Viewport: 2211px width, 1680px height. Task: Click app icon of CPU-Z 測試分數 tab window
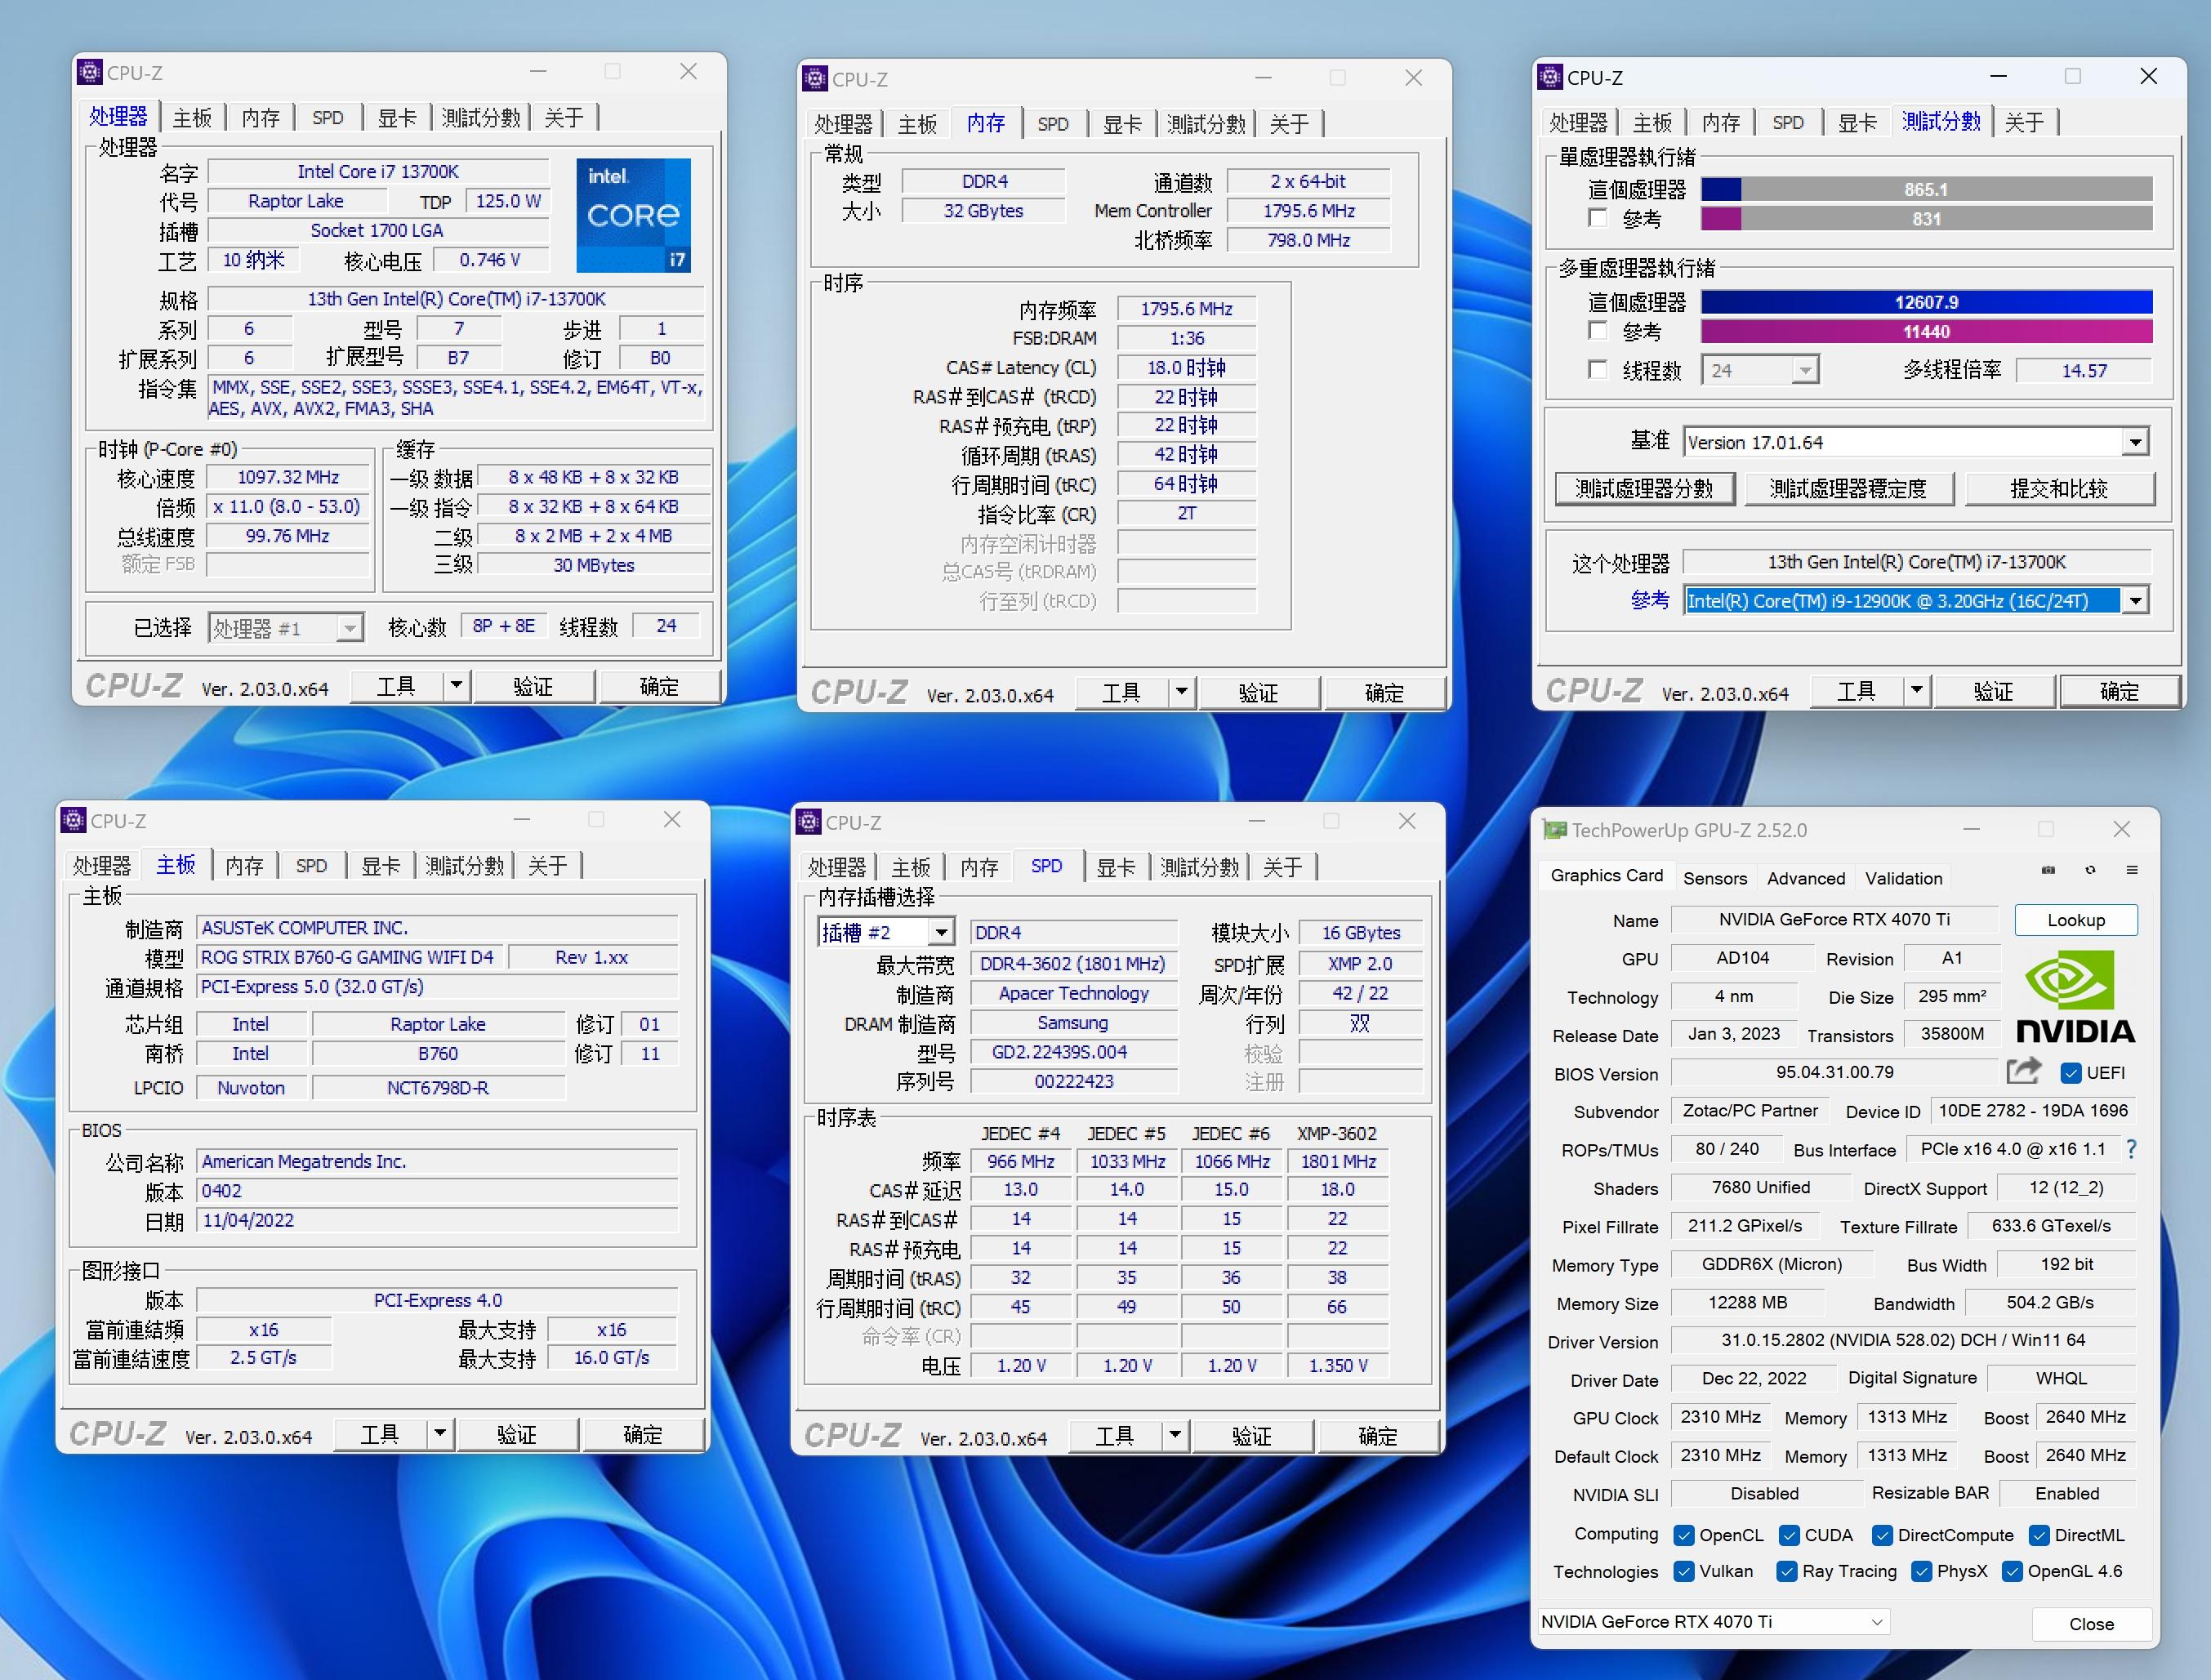coord(1550,76)
